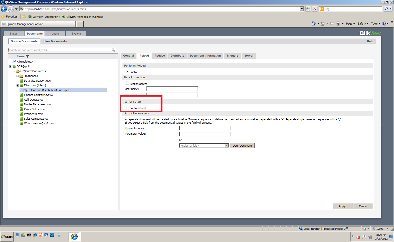394x242 pixels.
Task: Click the Bing search magnifier button
Action: 386,9
